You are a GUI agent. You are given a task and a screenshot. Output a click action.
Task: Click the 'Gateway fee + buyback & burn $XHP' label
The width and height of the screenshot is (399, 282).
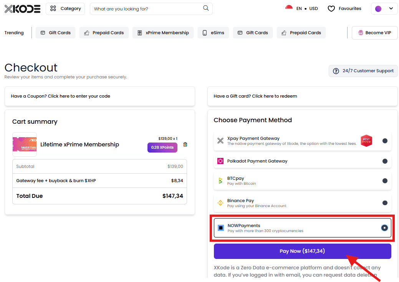pyautogui.click(x=56, y=181)
